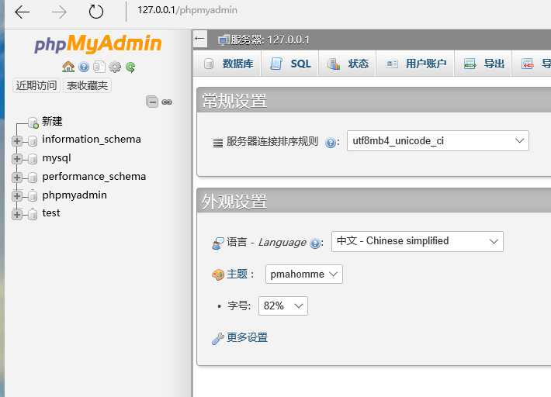Open the font size dropdown showing 82%
The image size is (551, 397).
coord(283,306)
